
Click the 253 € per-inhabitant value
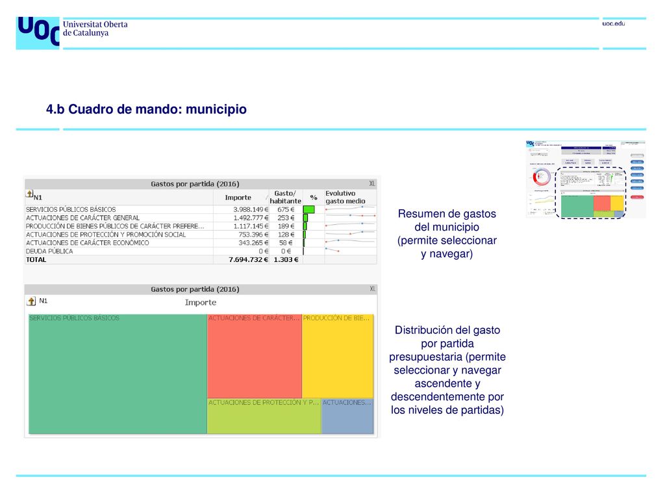point(286,218)
